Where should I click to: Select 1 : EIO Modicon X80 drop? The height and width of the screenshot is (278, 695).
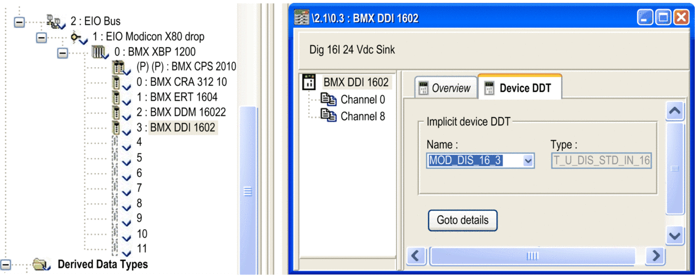pos(149,37)
